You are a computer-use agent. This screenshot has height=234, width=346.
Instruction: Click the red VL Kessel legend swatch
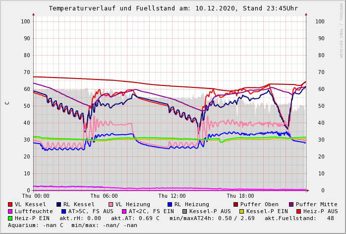(10, 204)
